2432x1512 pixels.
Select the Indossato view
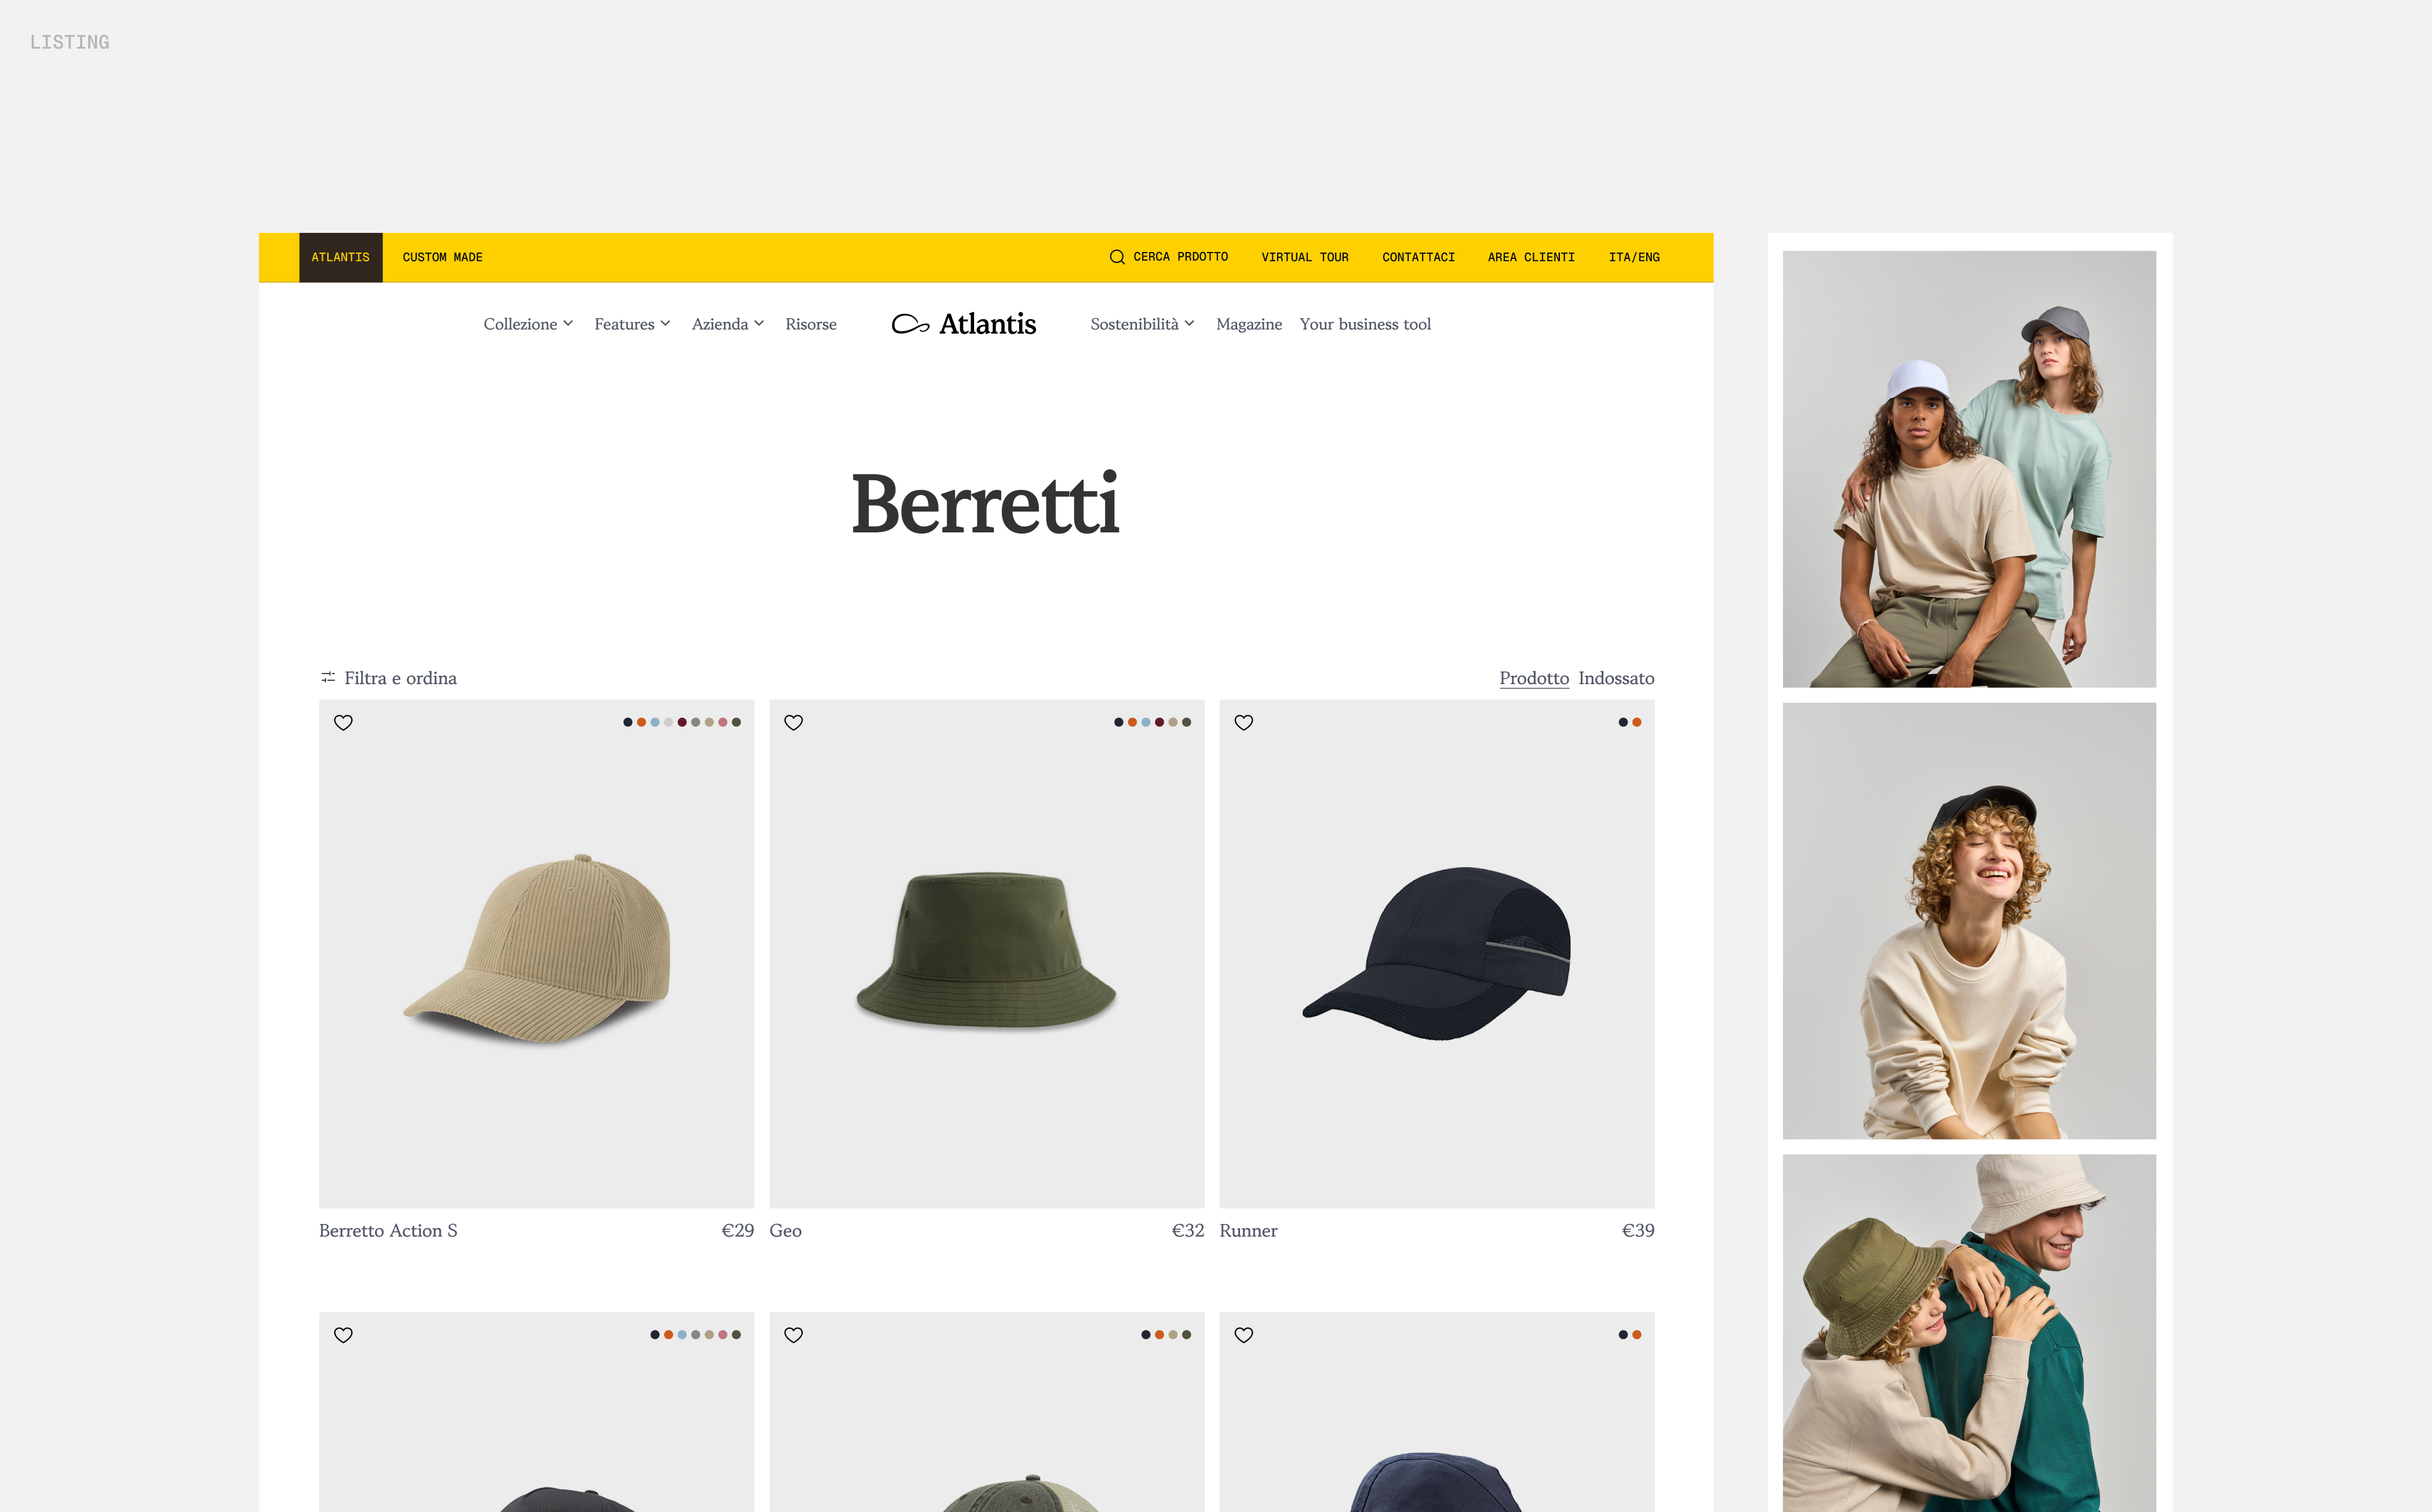[1616, 678]
